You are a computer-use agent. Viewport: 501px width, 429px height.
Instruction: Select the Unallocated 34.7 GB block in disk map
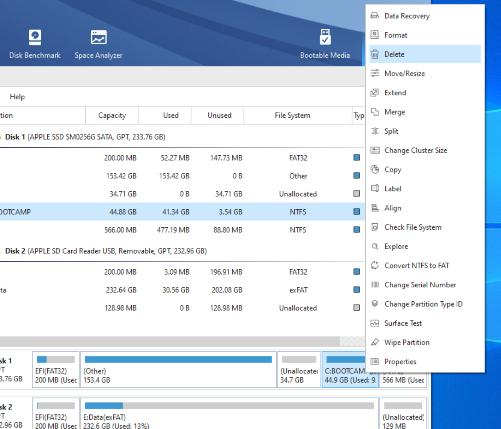(x=299, y=370)
